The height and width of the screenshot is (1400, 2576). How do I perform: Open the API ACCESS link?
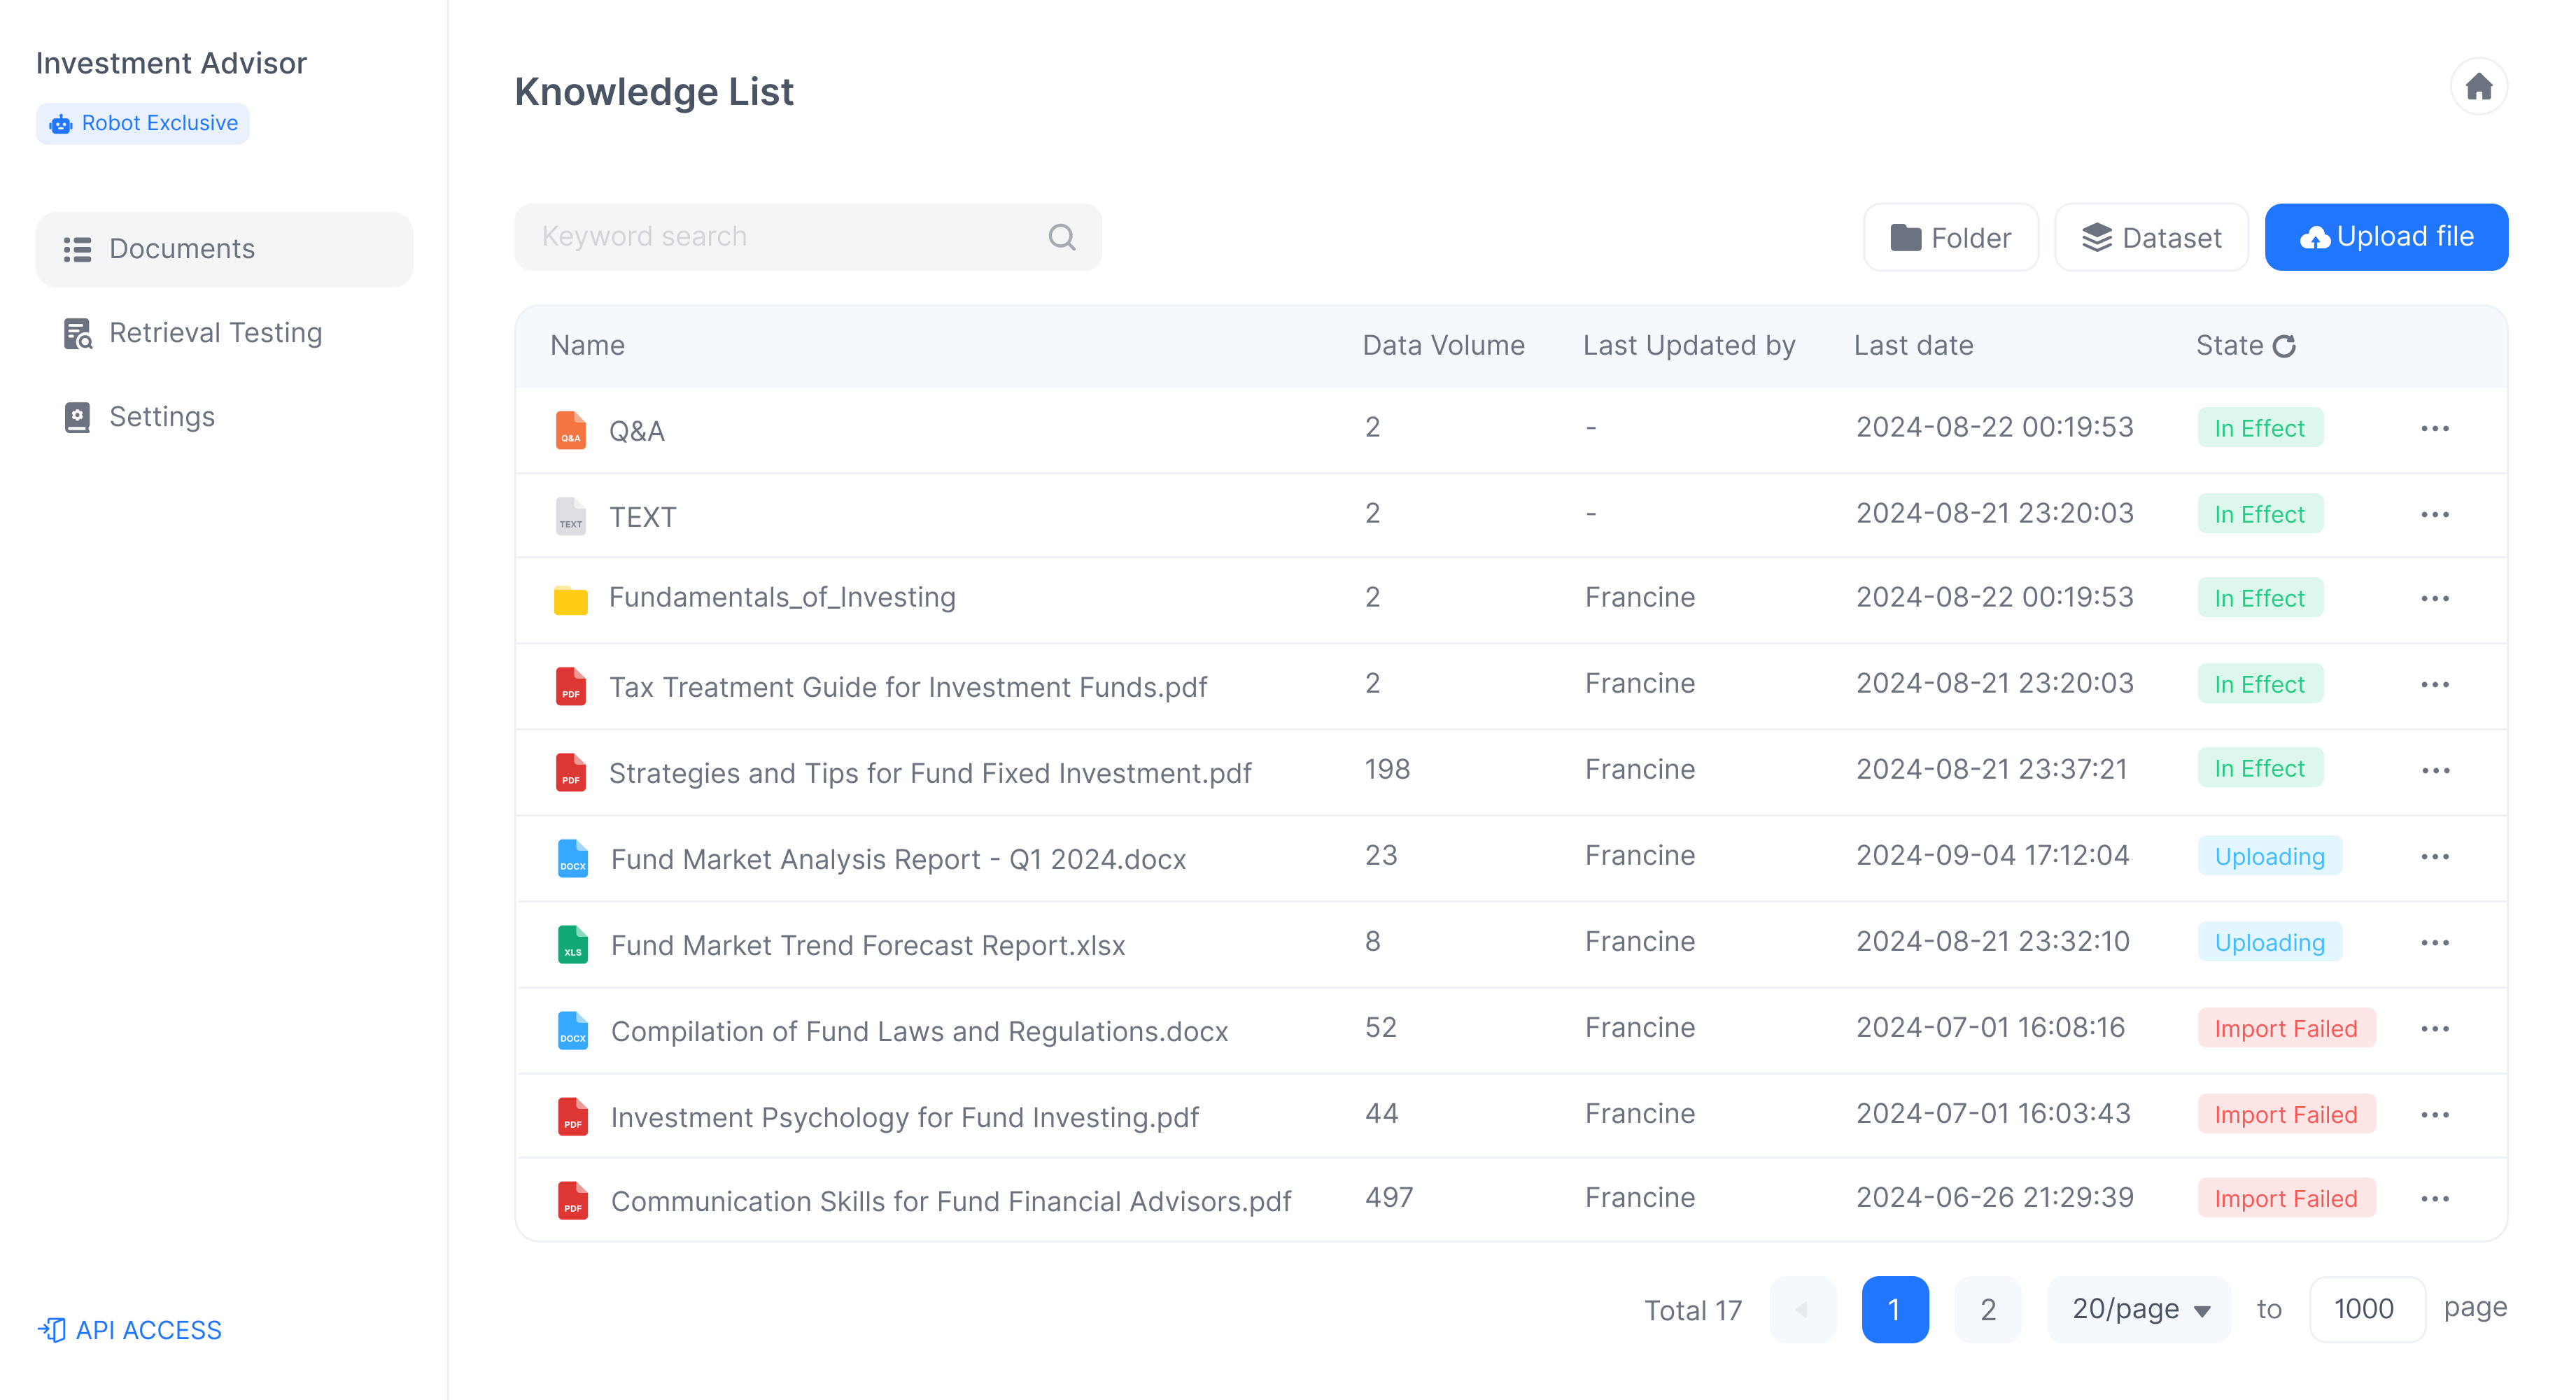point(130,1330)
